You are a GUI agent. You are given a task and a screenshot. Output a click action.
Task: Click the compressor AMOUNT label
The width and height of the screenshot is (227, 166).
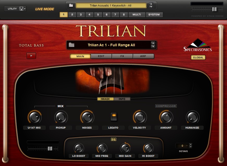[166, 128]
